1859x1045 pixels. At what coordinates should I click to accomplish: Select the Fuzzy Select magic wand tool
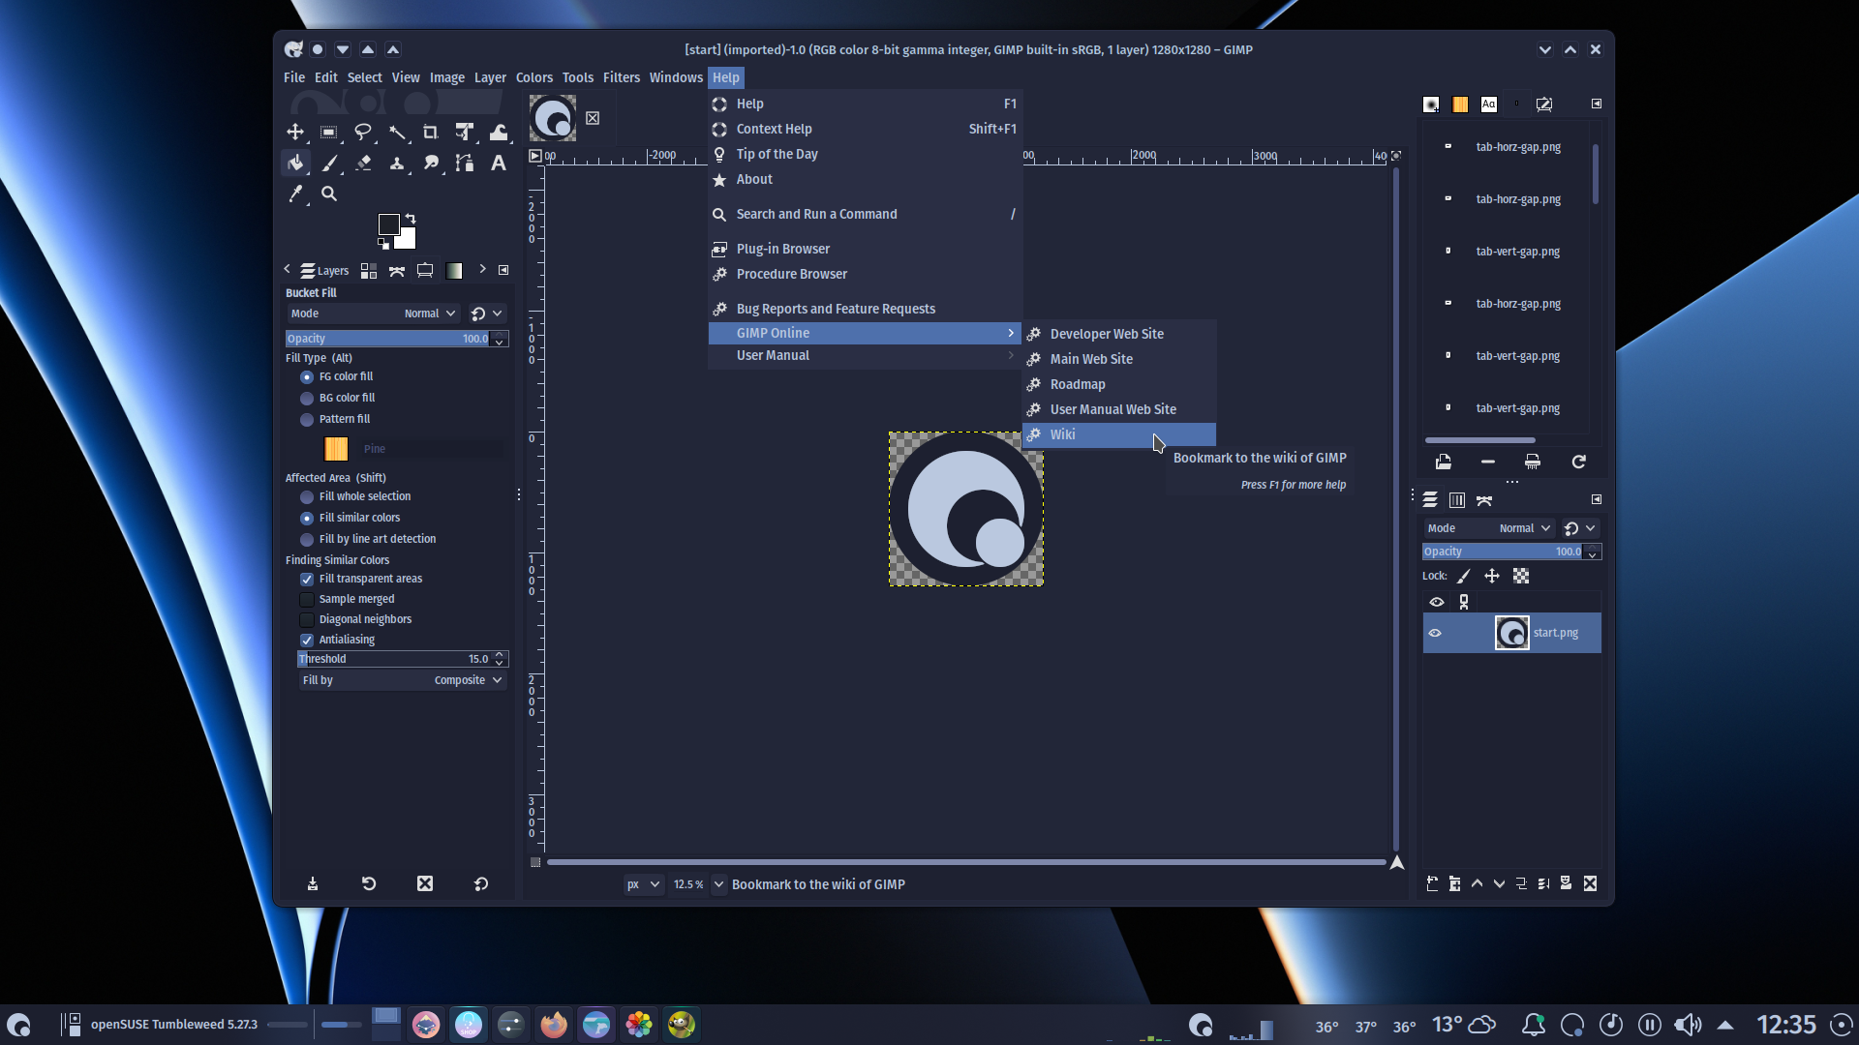pos(397,133)
